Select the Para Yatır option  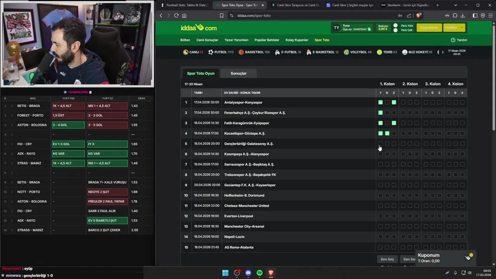(407, 26)
